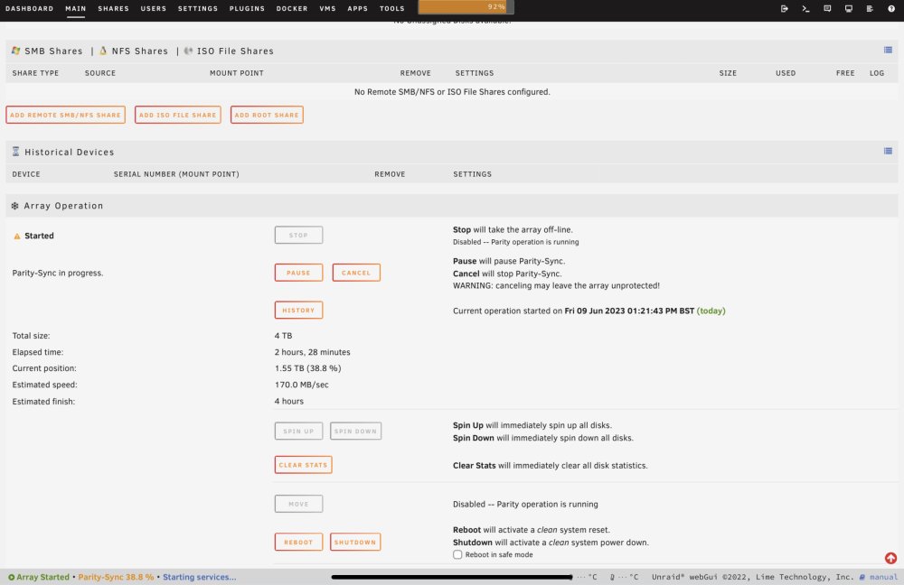Click the 2 hours, 28 minutes elapsed value
This screenshot has height=585, width=904.
pyautogui.click(x=313, y=352)
